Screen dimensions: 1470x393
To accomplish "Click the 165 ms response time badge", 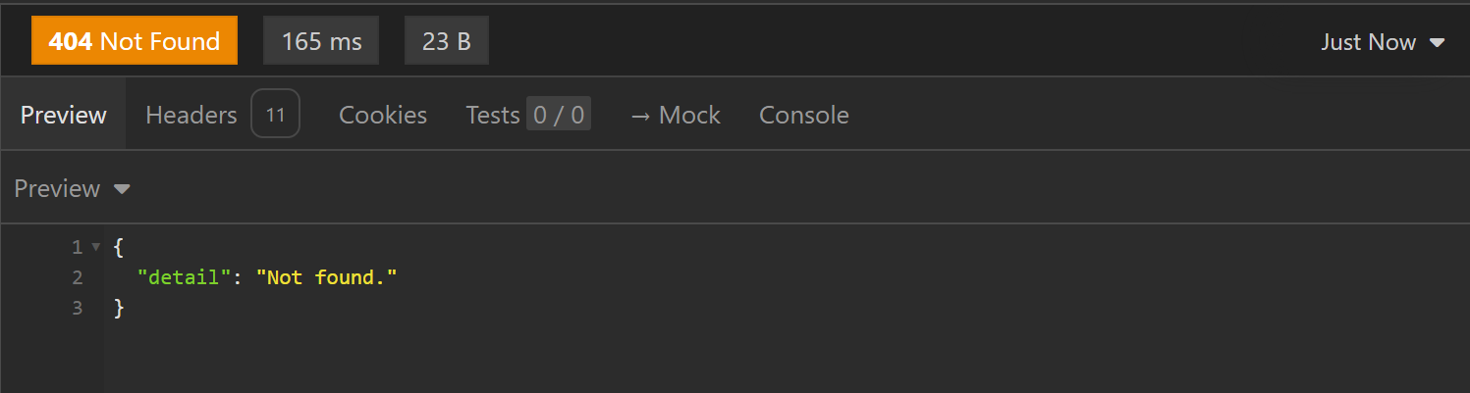I will [321, 42].
